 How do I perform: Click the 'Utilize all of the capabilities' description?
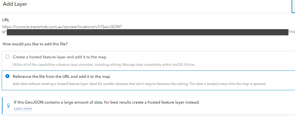click(104, 65)
